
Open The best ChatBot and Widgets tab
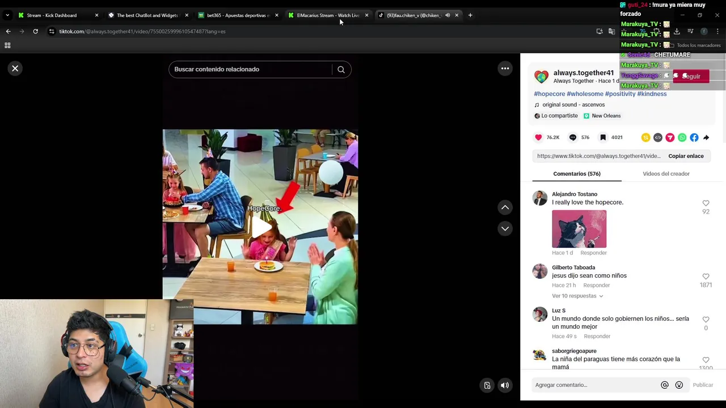click(x=147, y=15)
